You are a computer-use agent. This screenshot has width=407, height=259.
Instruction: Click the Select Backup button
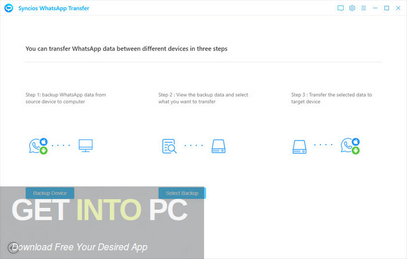coord(182,193)
